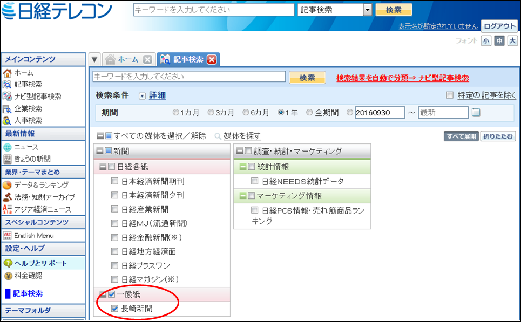Click the start date field 20160930

[x=380, y=113]
